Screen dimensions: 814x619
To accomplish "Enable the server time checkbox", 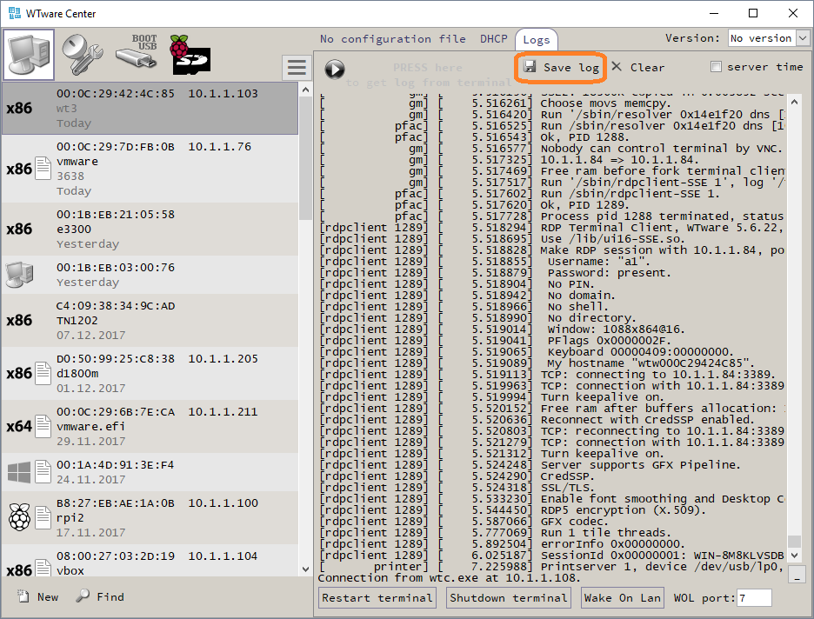I will 716,67.
